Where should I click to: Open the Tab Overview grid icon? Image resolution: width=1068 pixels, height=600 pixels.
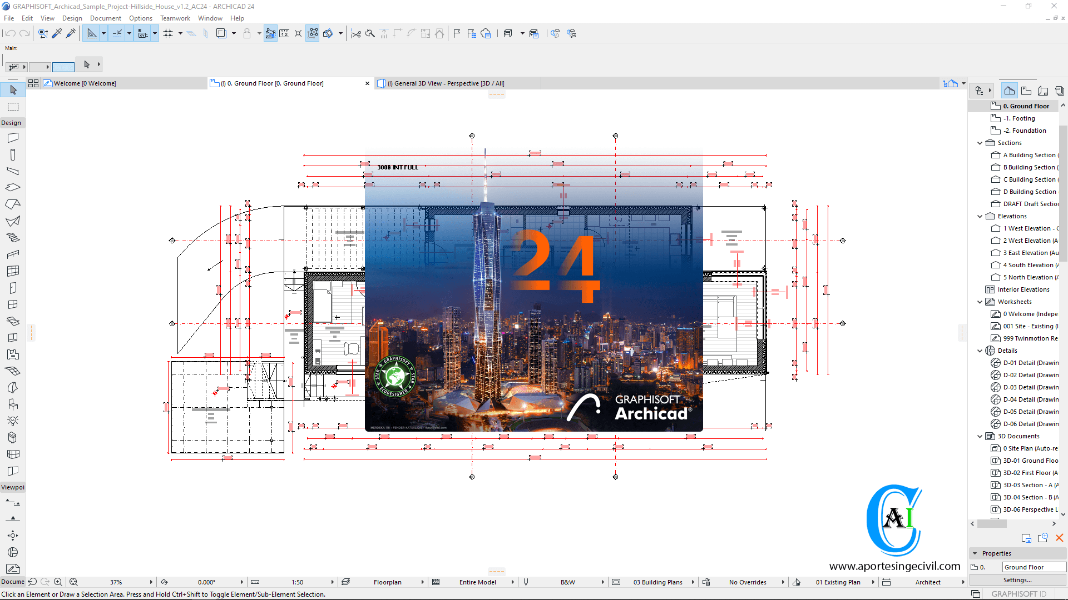point(33,83)
